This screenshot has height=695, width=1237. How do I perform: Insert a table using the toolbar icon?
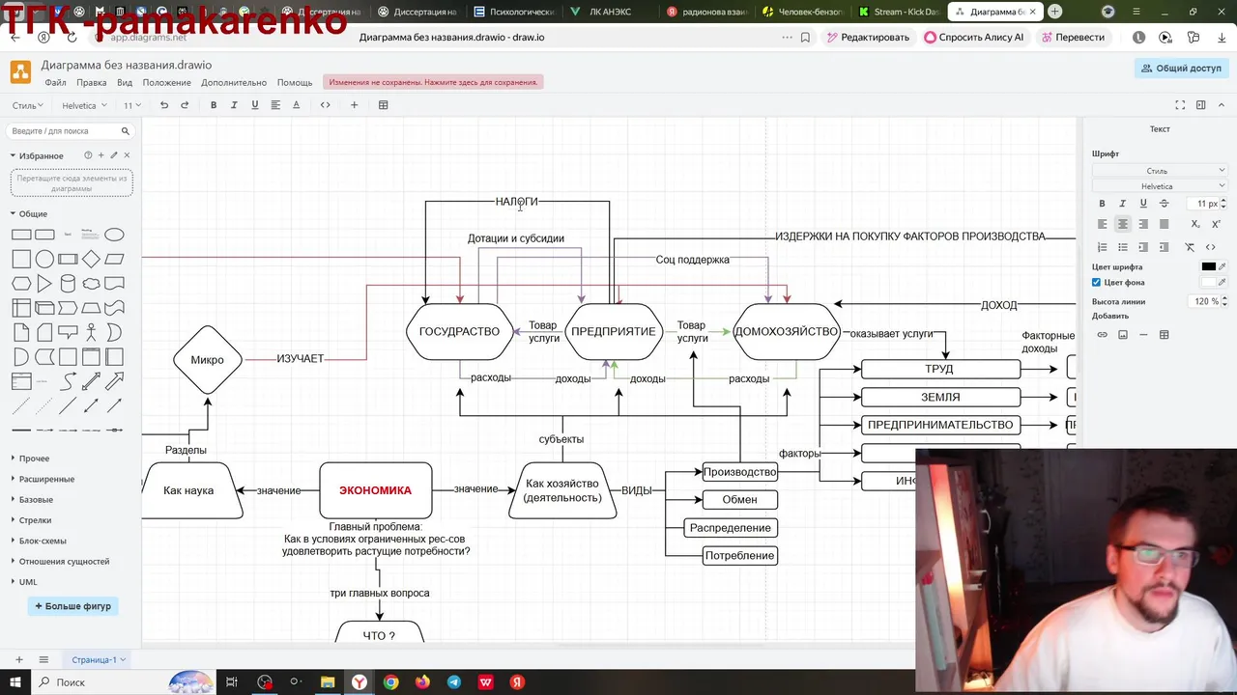[x=383, y=105]
